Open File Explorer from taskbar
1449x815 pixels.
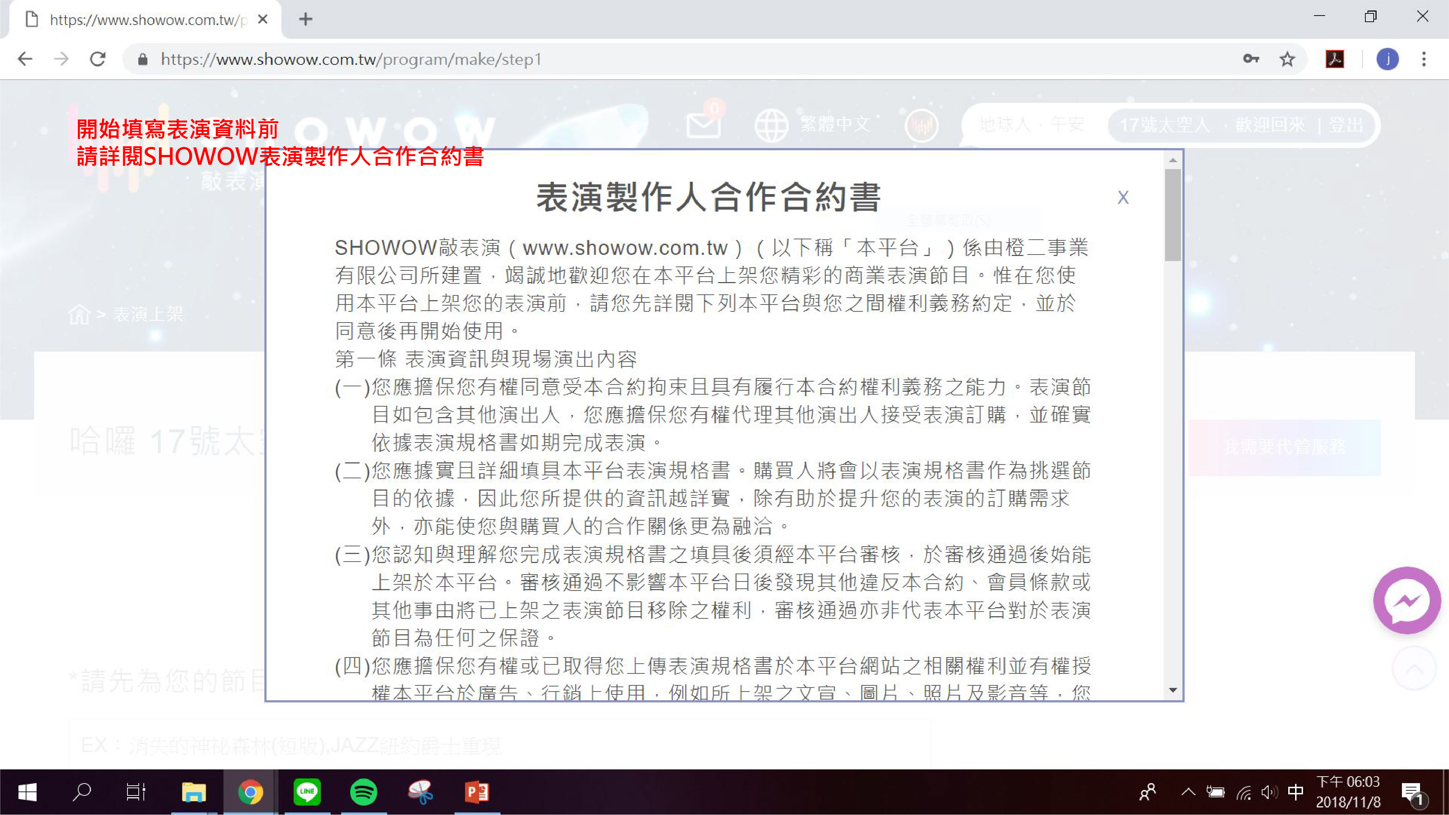tap(194, 793)
